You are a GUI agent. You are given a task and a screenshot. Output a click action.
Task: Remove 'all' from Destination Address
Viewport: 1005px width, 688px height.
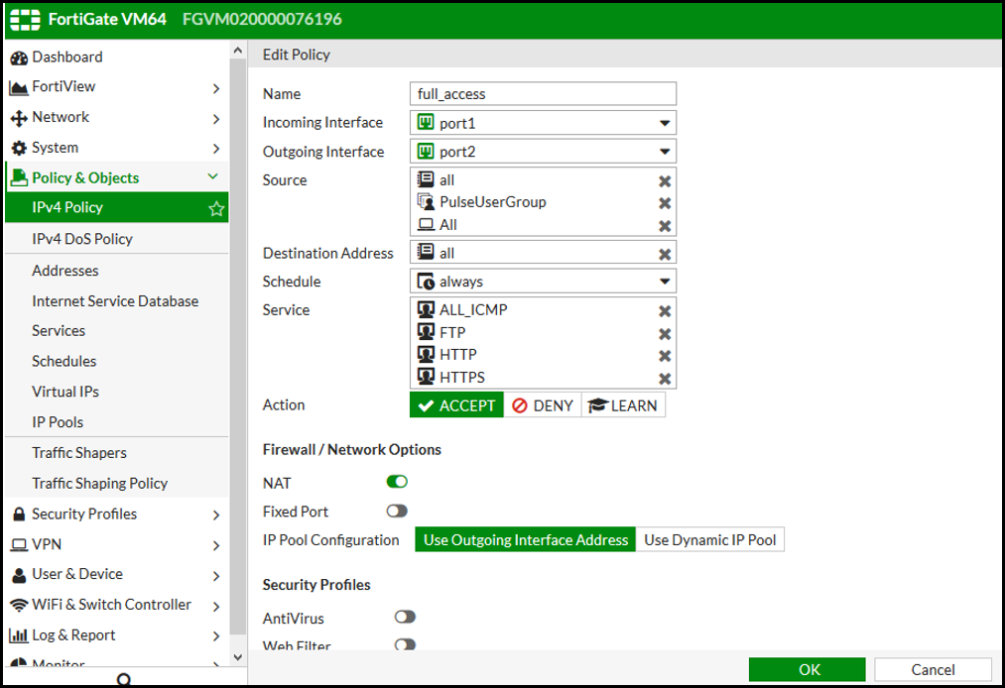(x=665, y=255)
